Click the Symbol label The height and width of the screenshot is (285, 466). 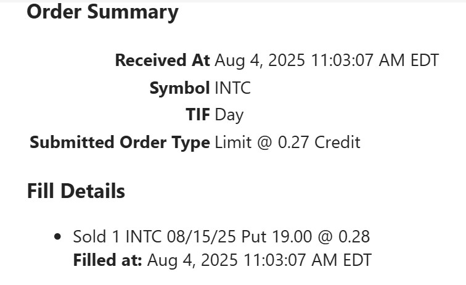tap(179, 88)
